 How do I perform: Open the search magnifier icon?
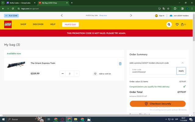coord(169,24)
